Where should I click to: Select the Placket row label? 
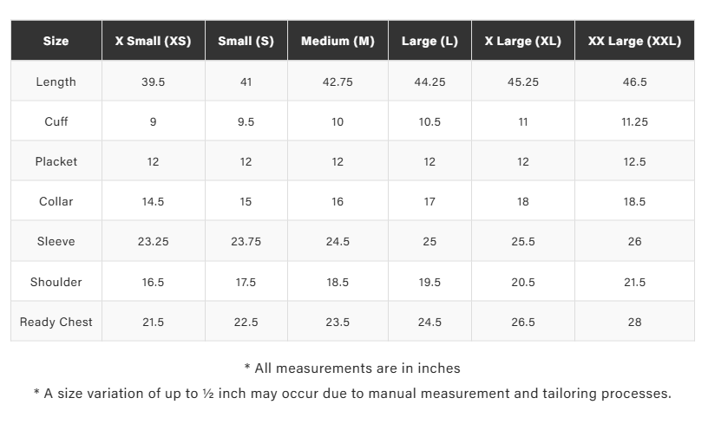56,161
